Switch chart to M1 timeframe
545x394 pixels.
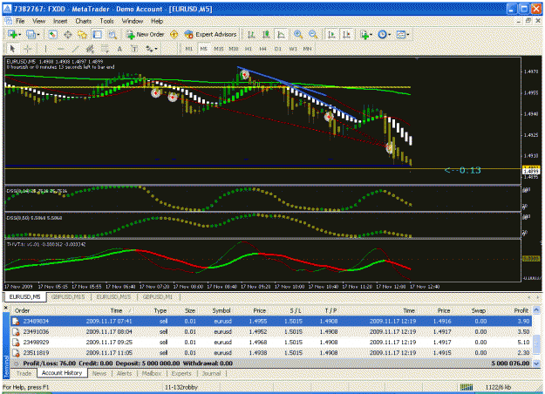[x=188, y=49]
